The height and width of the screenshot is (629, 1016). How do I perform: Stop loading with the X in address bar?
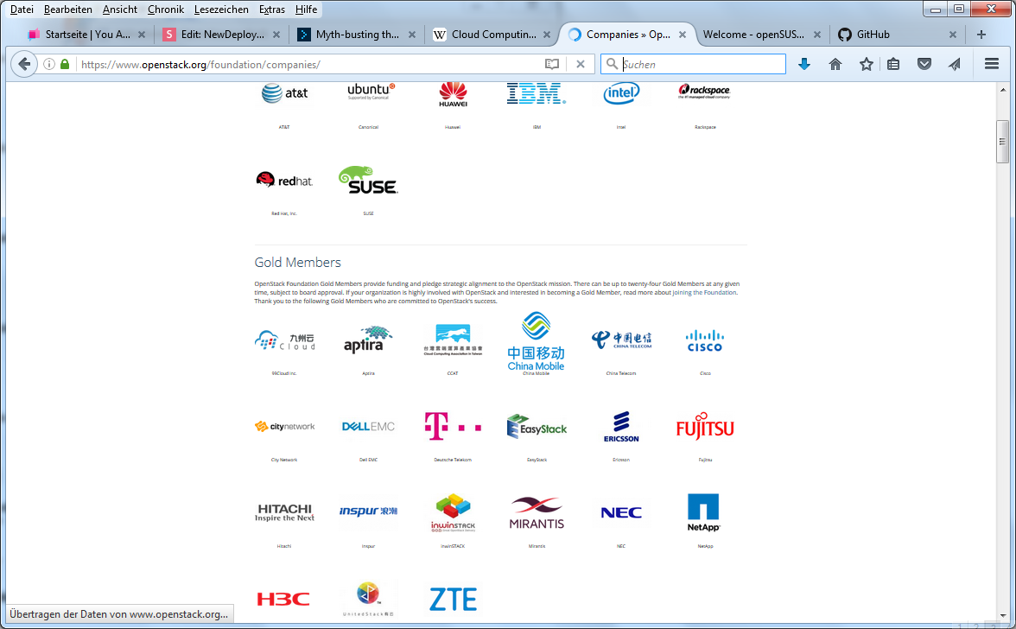tap(581, 64)
